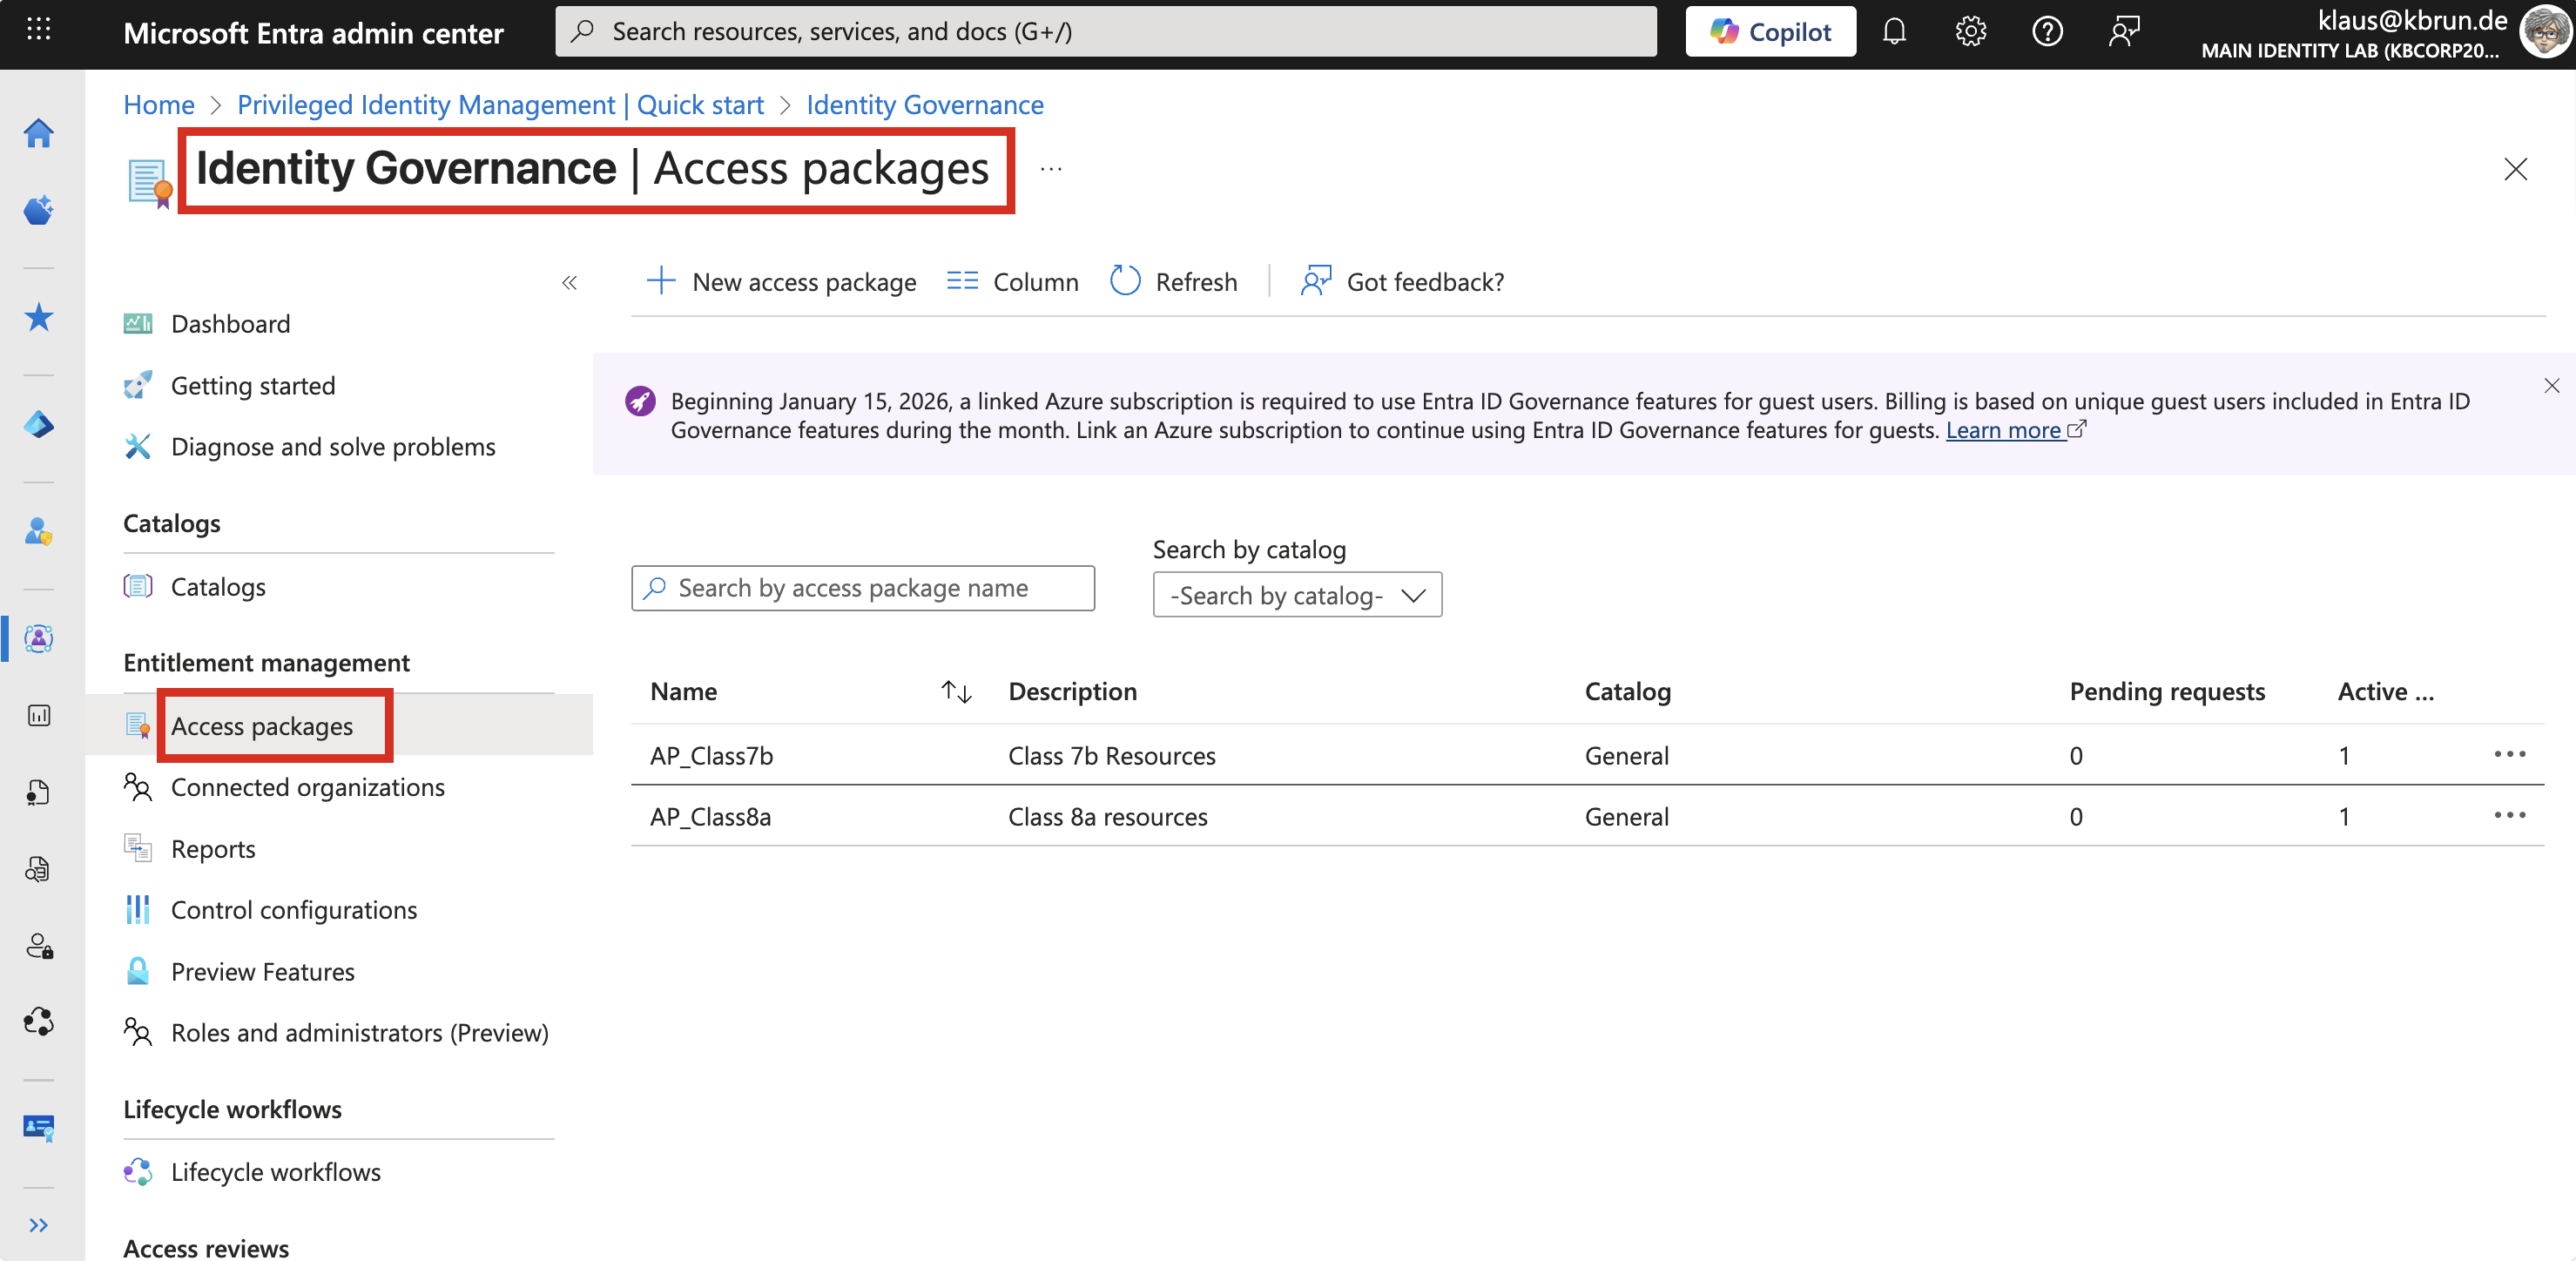Image resolution: width=2576 pixels, height=1261 pixels.
Task: Collapse the side menu with double chevron
Action: coord(569,283)
